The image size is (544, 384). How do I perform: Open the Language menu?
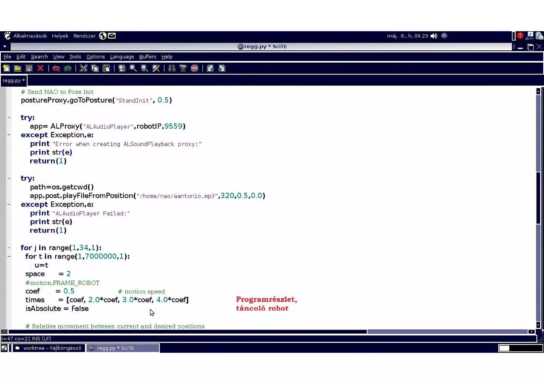tap(122, 57)
